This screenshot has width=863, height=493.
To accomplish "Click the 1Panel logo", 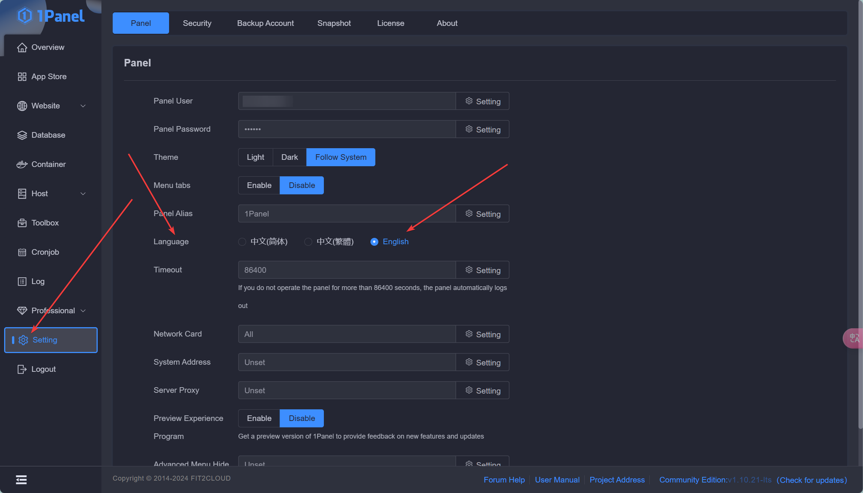I will pyautogui.click(x=51, y=16).
